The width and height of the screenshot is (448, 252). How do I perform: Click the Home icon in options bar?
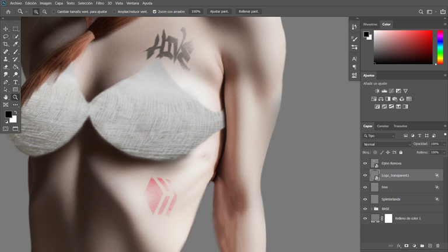[x=8, y=12]
